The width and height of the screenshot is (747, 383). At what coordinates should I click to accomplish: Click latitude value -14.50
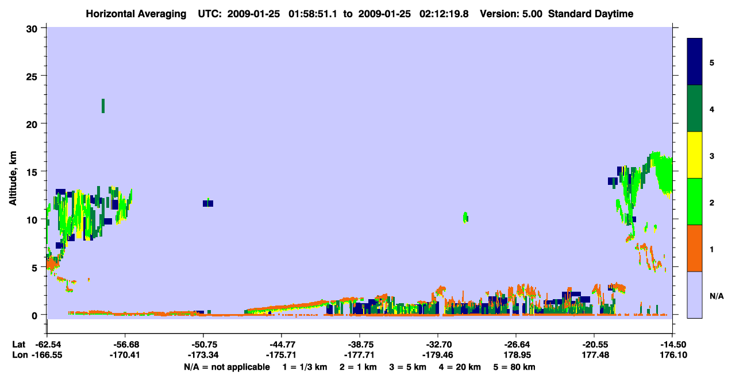click(x=672, y=345)
